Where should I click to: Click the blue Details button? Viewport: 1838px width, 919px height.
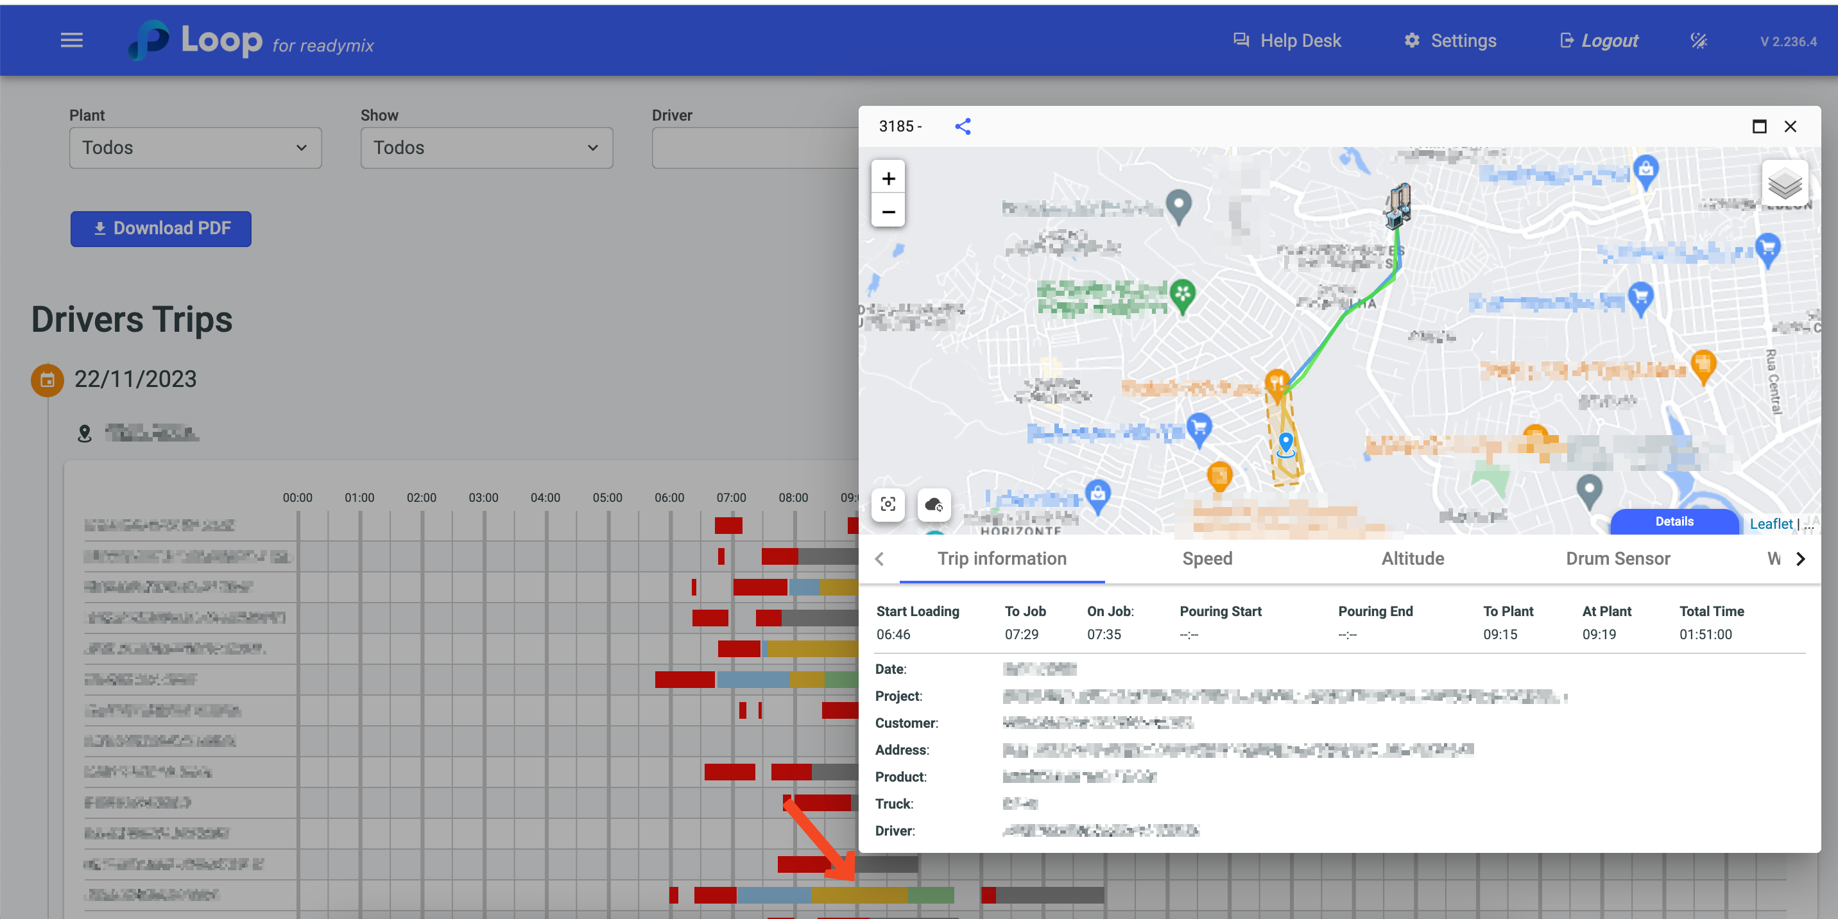pos(1673,522)
